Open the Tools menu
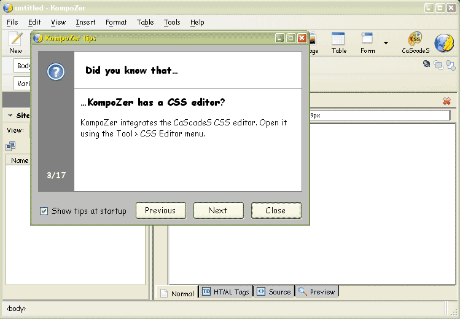This screenshot has width=460, height=319. click(x=172, y=22)
